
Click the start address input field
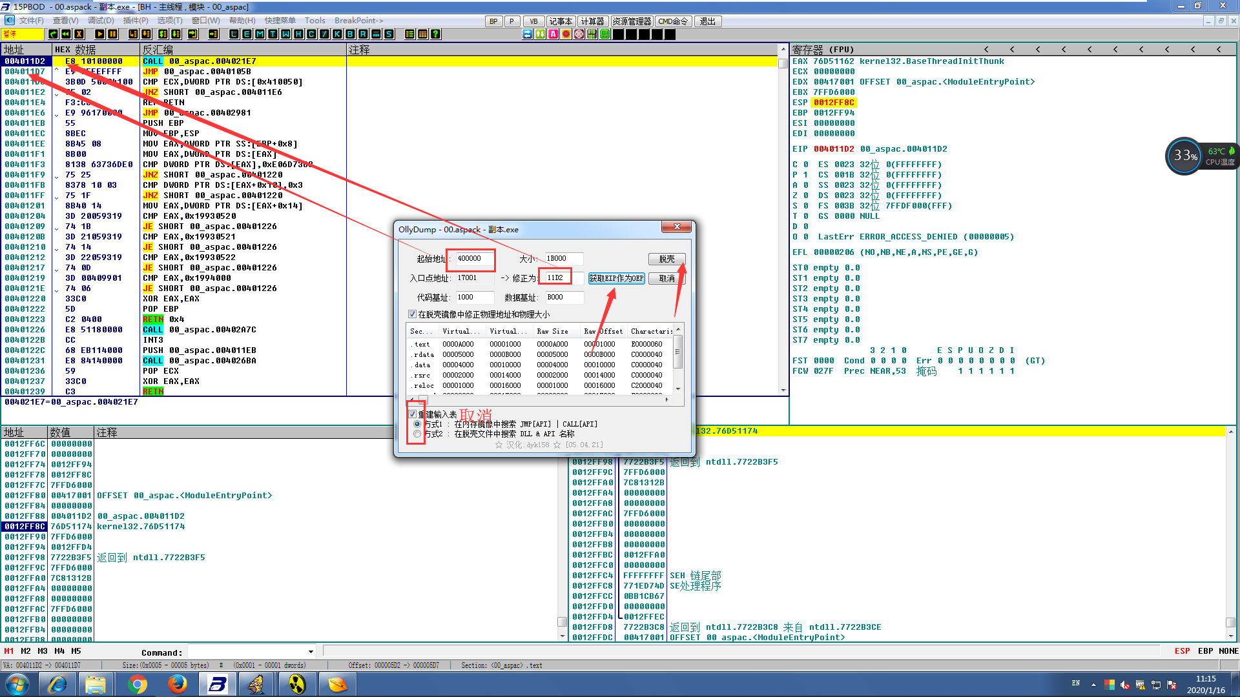tap(474, 259)
